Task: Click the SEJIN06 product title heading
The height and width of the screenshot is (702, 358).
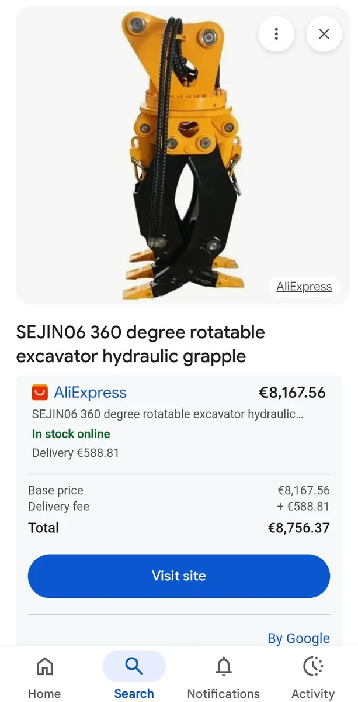Action: (140, 344)
